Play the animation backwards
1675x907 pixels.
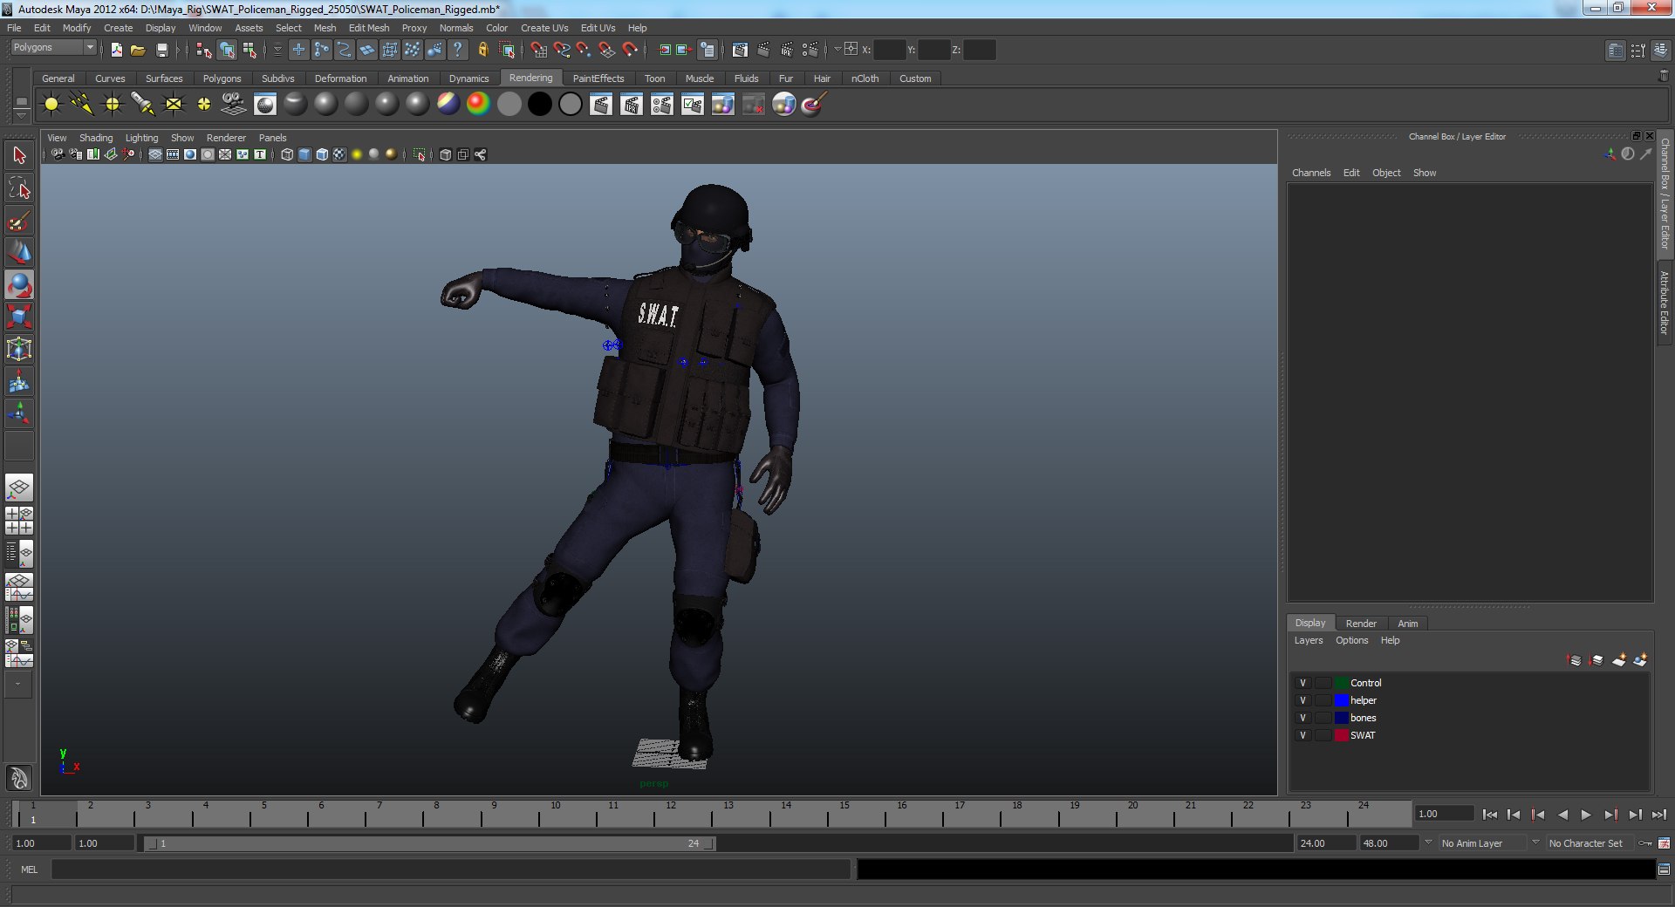point(1562,815)
